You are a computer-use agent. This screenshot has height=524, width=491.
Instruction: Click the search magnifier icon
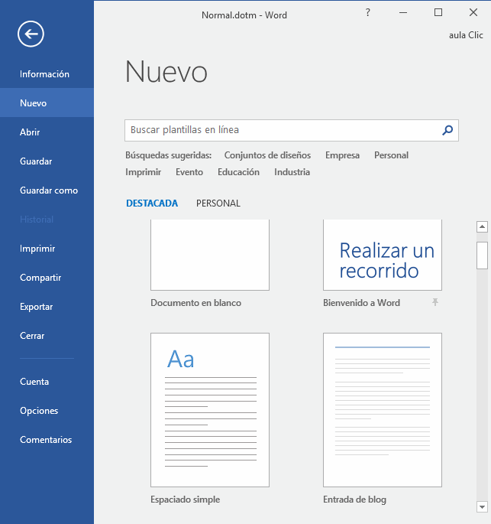tap(447, 130)
